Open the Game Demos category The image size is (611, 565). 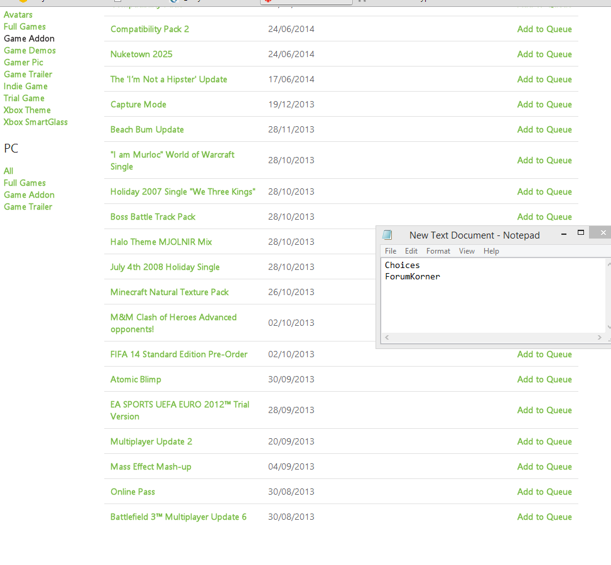pos(30,51)
